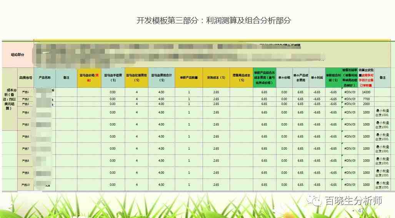Select the 产品8 row label
The width and height of the screenshot is (395, 218).
pyautogui.click(x=26, y=161)
